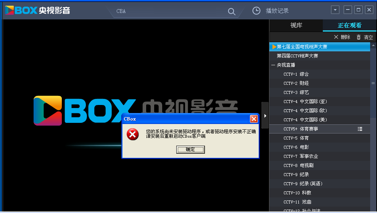Select channel CCTV-4 中文国际 (欧)
The height and width of the screenshot is (213, 377).
pos(320,110)
